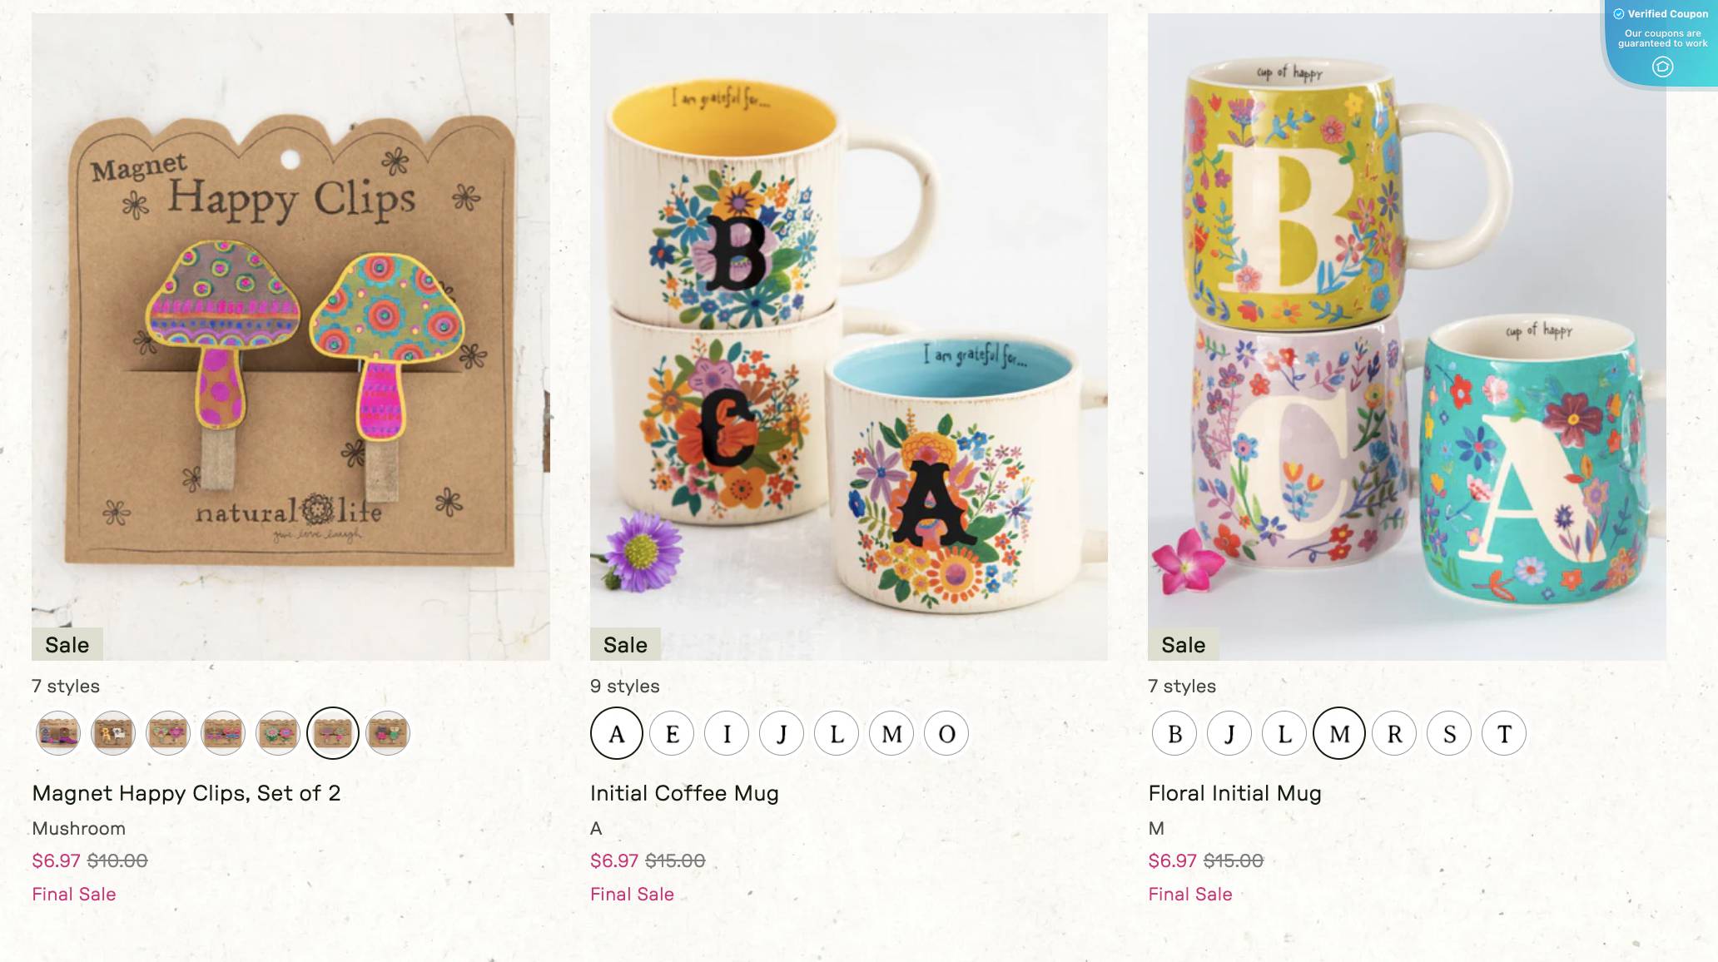Viewport: 1718px width, 962px height.
Task: Pick the selected mushroom style swatch
Action: (333, 733)
